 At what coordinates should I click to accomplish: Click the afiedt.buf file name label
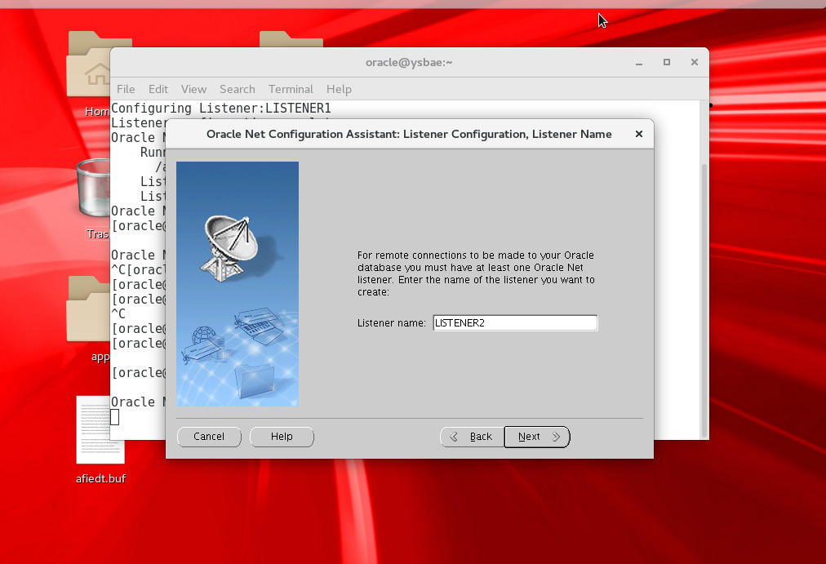pos(100,478)
